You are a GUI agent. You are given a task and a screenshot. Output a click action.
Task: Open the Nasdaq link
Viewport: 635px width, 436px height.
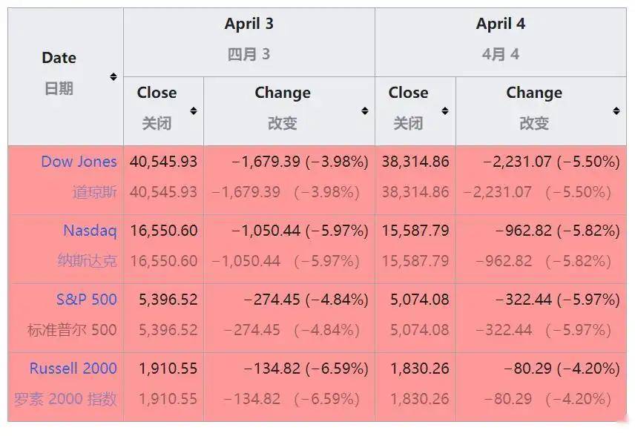[x=90, y=231]
